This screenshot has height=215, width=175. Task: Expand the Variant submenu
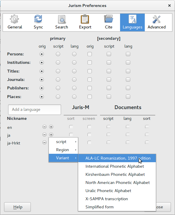[63, 158]
